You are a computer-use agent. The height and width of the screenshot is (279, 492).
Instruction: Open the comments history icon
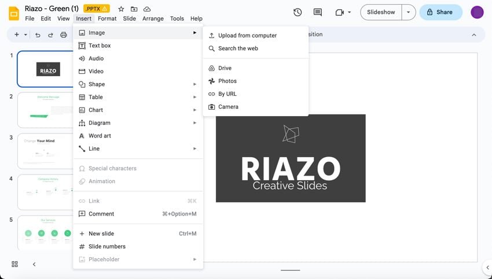click(317, 12)
